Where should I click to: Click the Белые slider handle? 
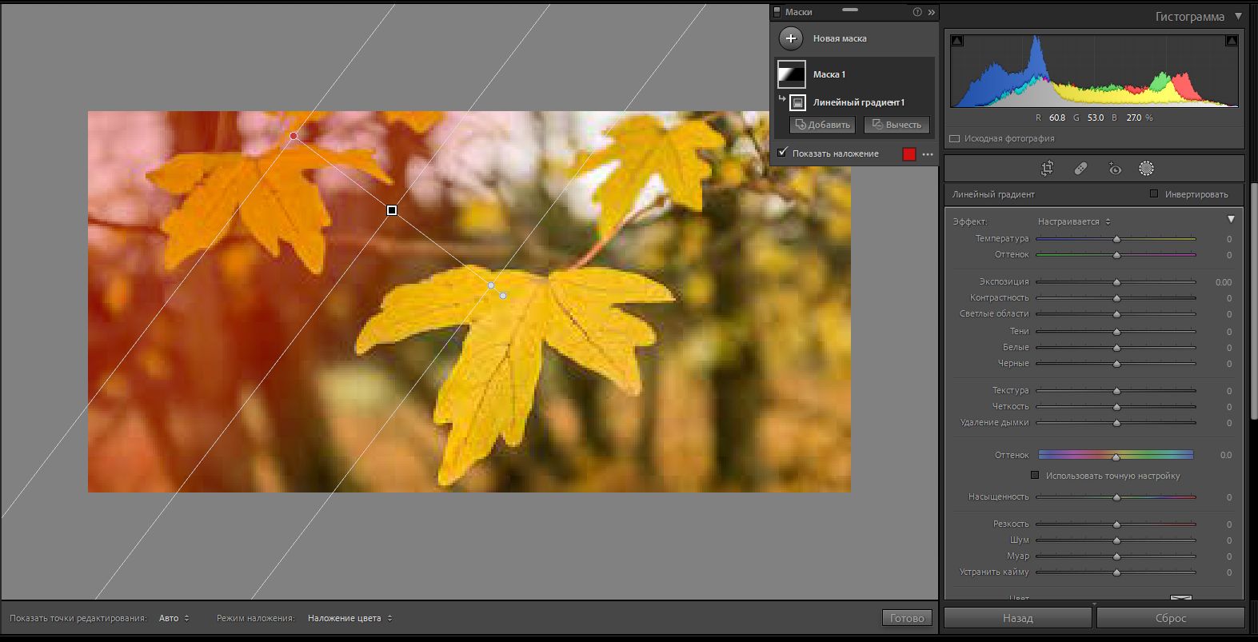tap(1116, 348)
